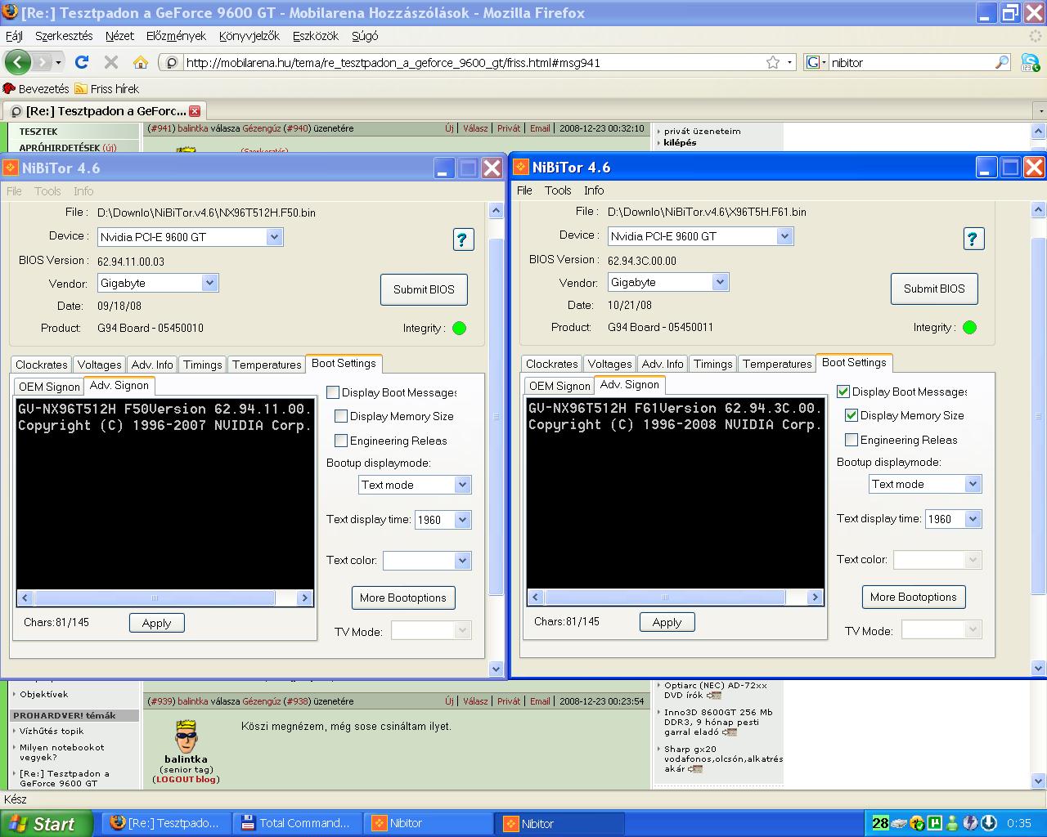Click the search magnifier icon in search box

[x=1002, y=62]
